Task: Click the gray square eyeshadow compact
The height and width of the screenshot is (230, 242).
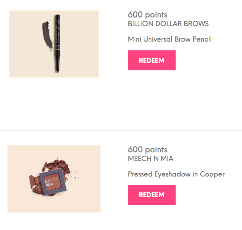Action: coord(53,182)
